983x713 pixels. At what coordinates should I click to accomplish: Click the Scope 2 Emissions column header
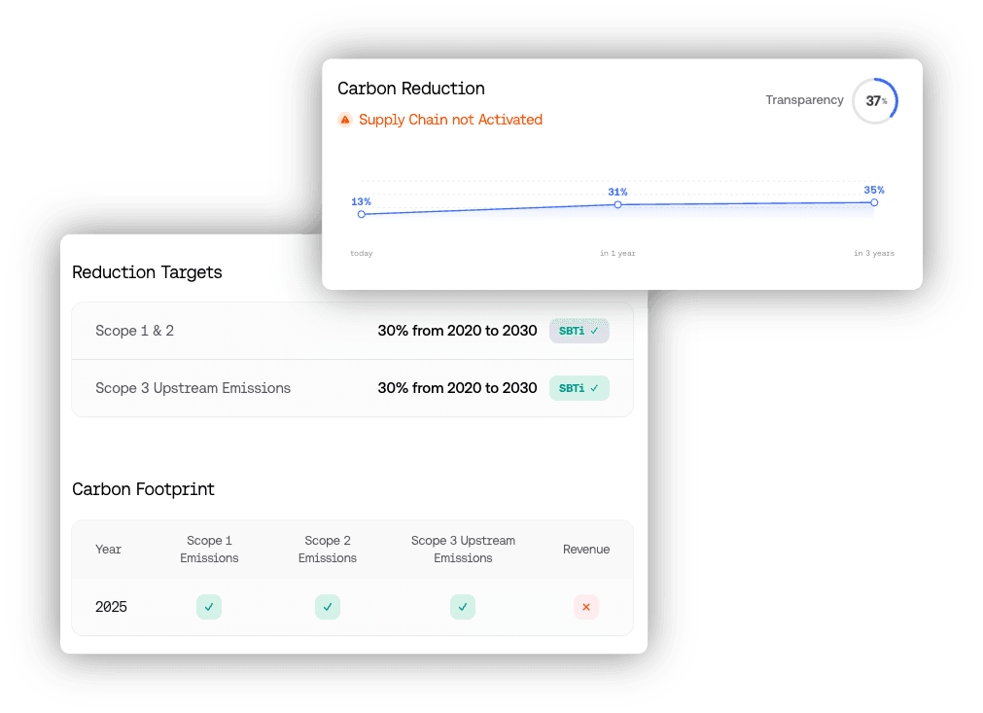328,550
